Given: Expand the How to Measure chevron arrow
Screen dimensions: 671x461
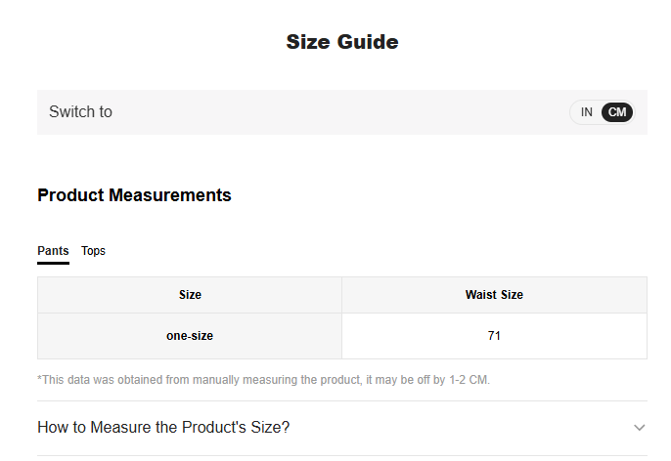Looking at the screenshot, I should point(639,428).
